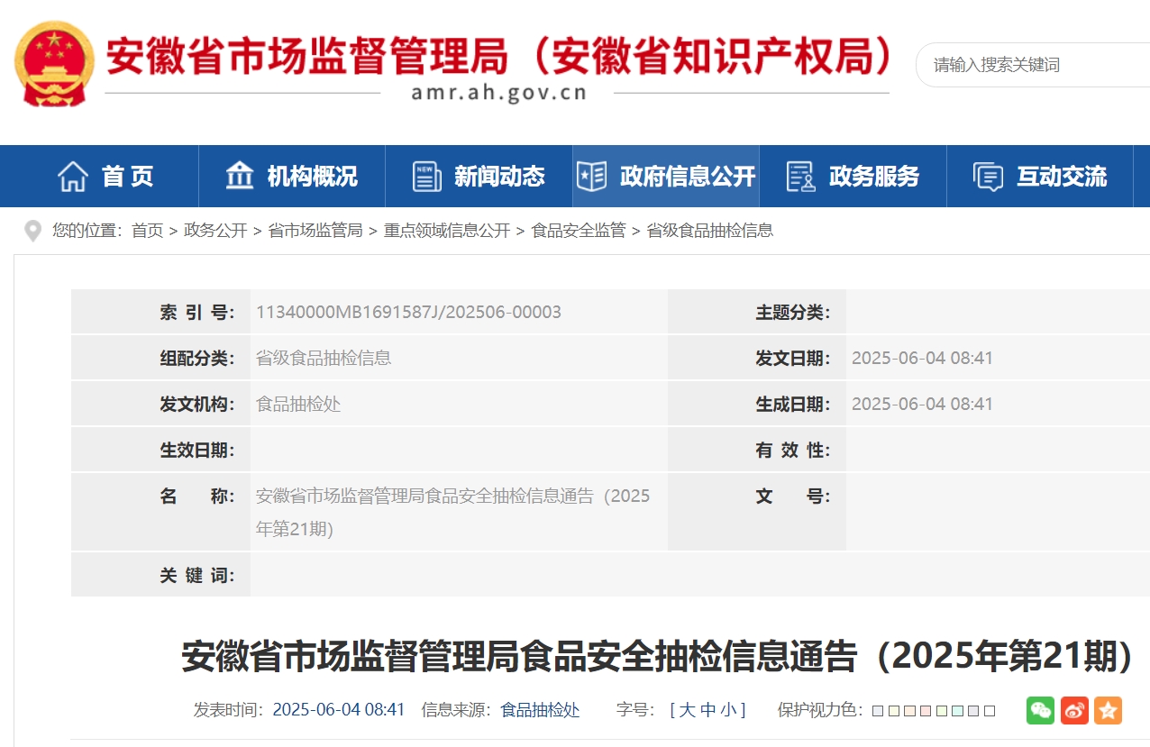1150x747 pixels.
Task: Open 新闻动态 news section
Action: click(x=479, y=177)
